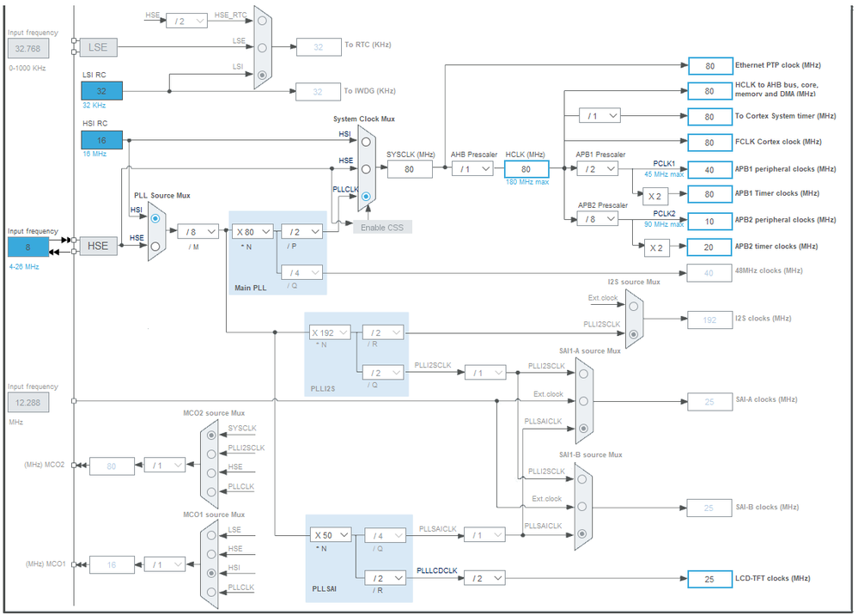The height and width of the screenshot is (615, 858).
Task: Open the MCO1 /1 prescaler dropdown
Action: pos(165,564)
